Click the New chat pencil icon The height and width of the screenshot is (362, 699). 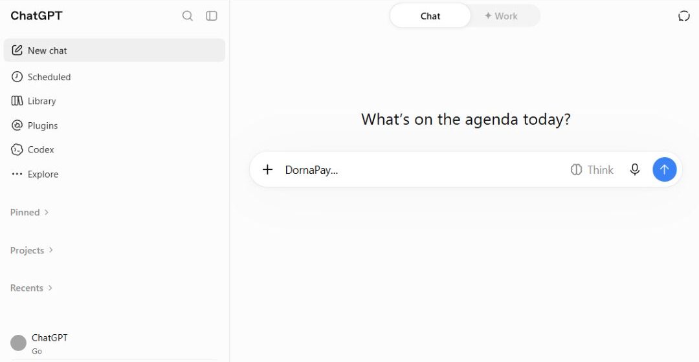17,50
